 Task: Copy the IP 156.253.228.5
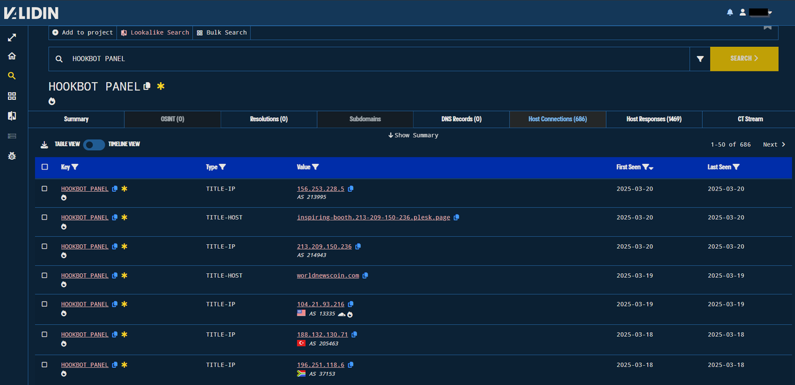click(350, 189)
